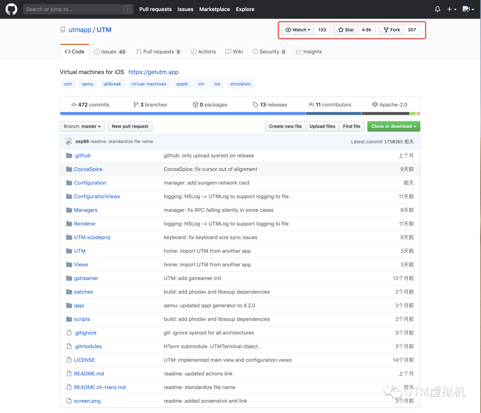Select the emulation topic tag
The image size is (481, 413).
coord(240,84)
